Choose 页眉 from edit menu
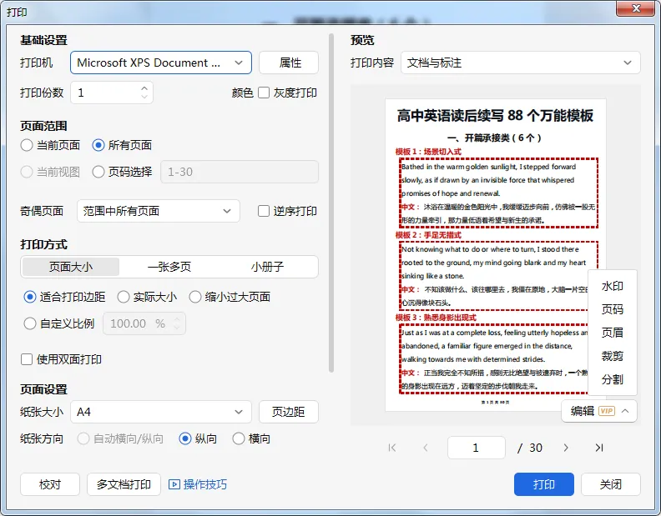 tap(612, 333)
